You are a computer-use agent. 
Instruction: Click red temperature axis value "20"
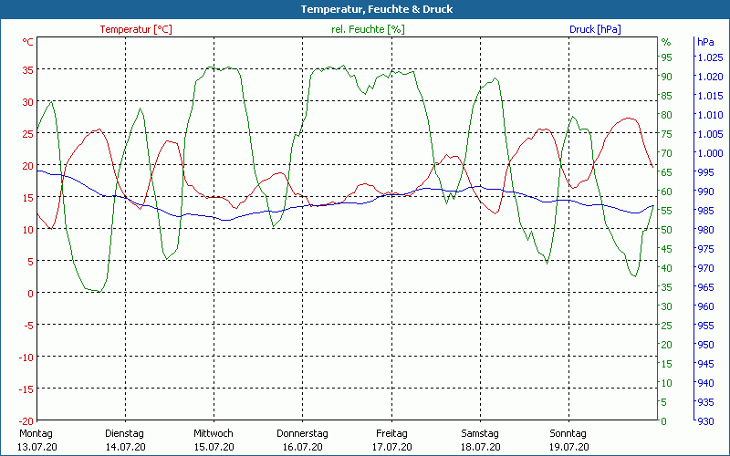[28, 166]
